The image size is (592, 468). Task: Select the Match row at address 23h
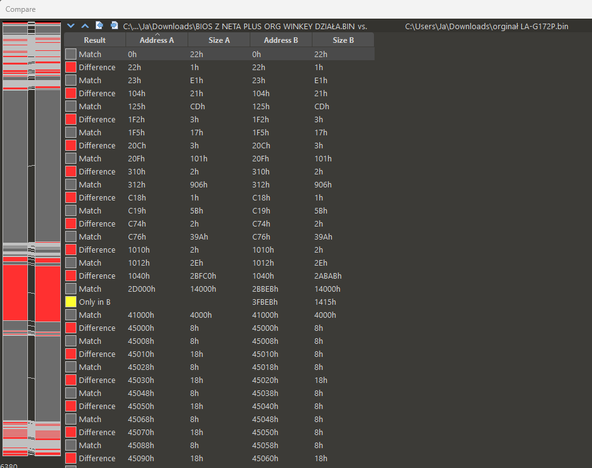point(219,80)
